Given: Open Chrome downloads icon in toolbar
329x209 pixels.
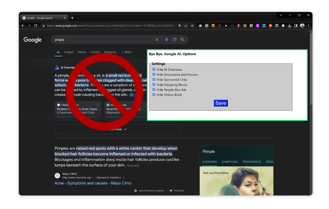Looking at the screenshot, I should tap(289, 25).
